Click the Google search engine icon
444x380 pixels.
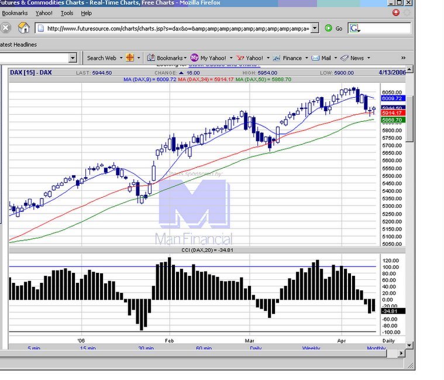354,28
